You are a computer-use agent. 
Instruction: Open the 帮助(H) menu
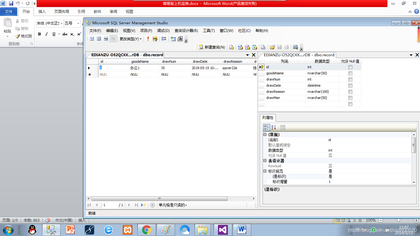coord(262,31)
